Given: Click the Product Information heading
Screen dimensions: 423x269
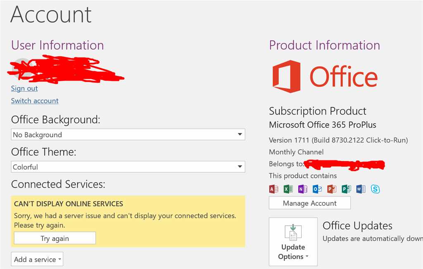Looking at the screenshot, I should [325, 45].
